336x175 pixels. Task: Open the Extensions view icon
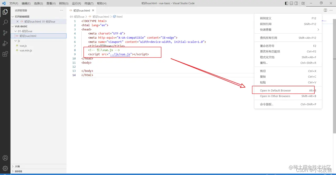click(x=5, y=54)
